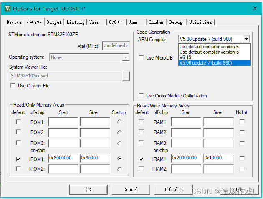Enable NoInit for RAM2
263x199 pixels.
pyautogui.click(x=242, y=132)
